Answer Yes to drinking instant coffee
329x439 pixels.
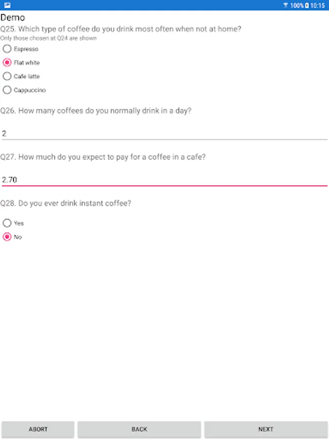coord(7,223)
